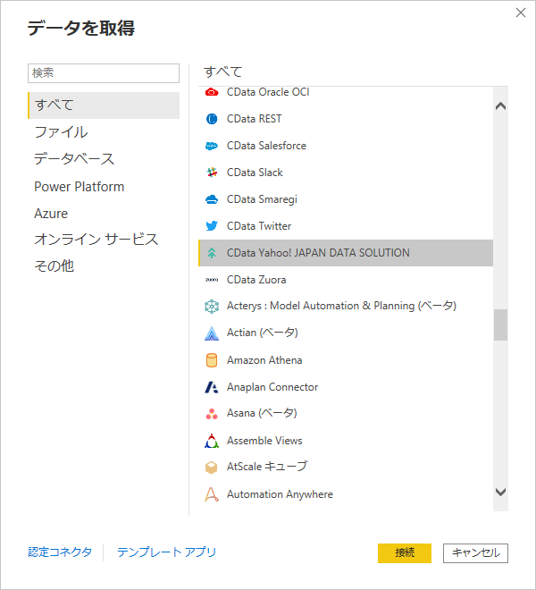Viewport: 536px width, 590px height.
Task: Select Amazon Athena text
Action: [x=264, y=360]
